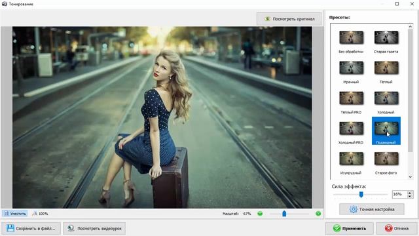
Task: Set view to 100% scale
Action: click(x=41, y=214)
